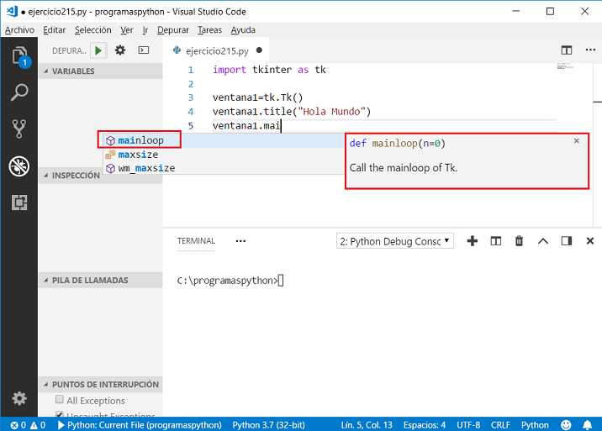Open the Explorer view in activity bar

pos(19,56)
